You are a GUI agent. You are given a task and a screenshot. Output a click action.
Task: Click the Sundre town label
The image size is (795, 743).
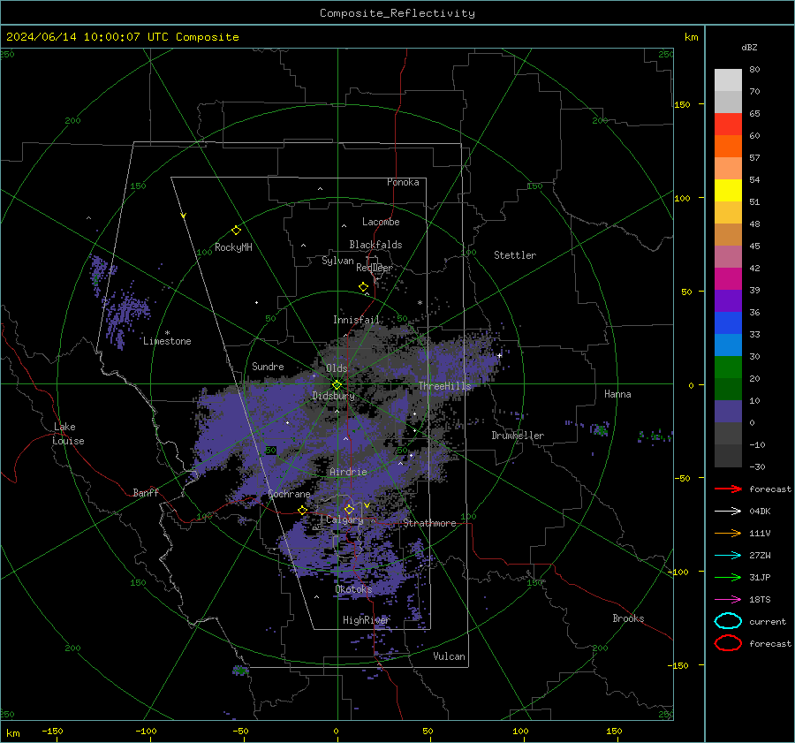pos(268,366)
